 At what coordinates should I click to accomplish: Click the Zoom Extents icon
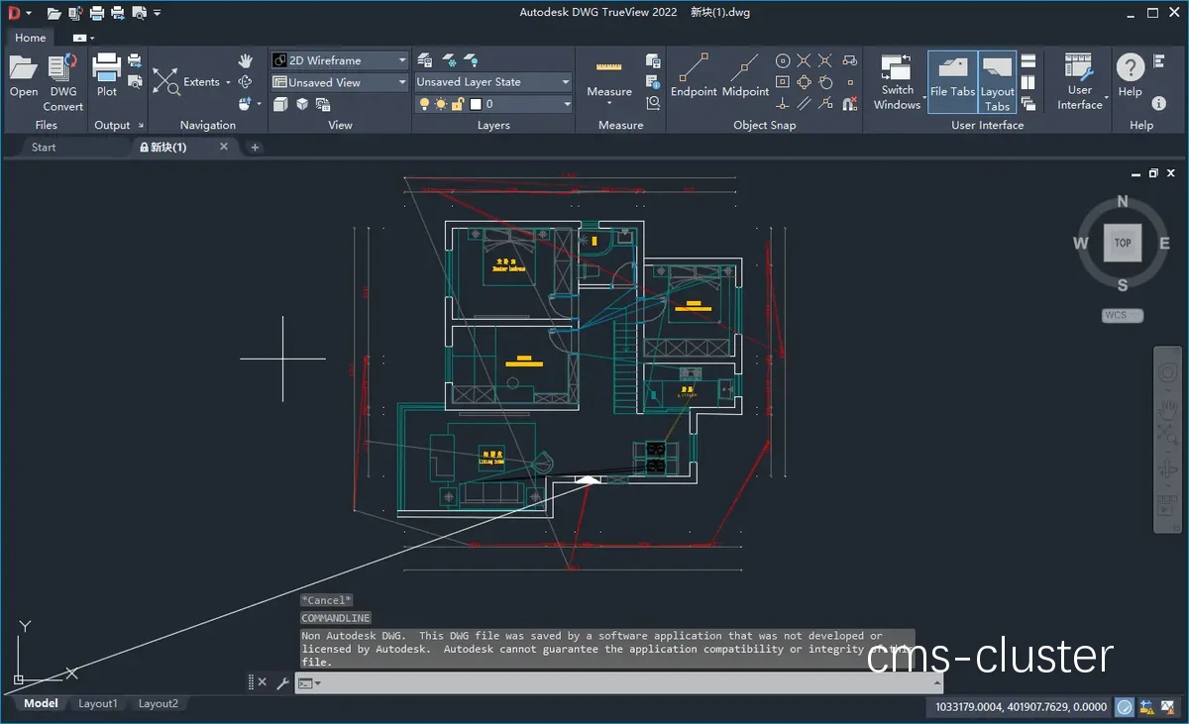165,82
